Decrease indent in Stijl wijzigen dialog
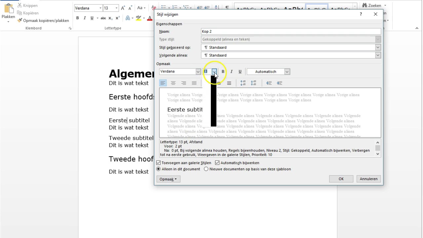The image size is (423, 238). [x=269, y=83]
